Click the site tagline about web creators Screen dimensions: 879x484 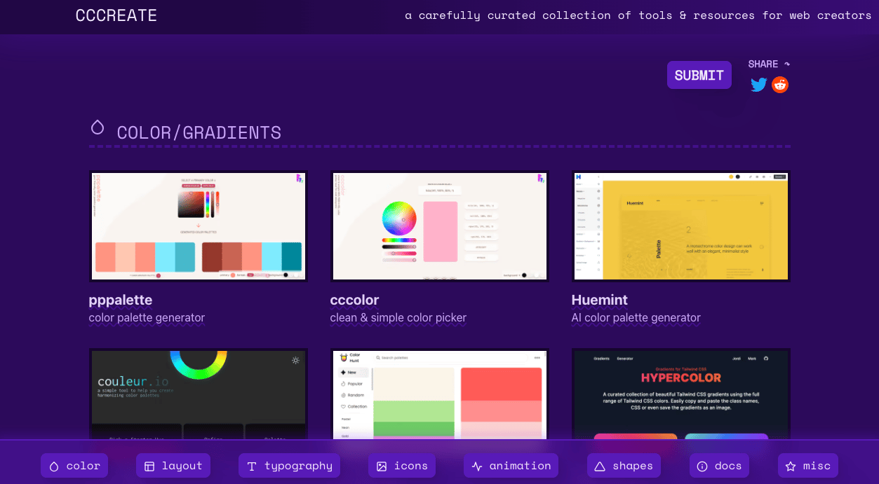point(638,15)
